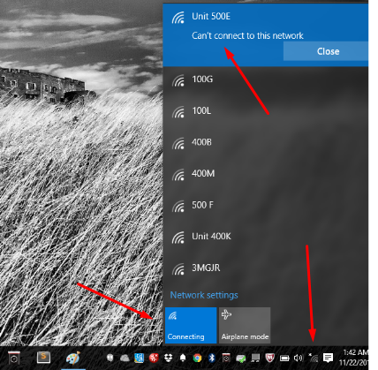This screenshot has width=378, height=370.
Task: Open Chrome icon in system tray
Action: pos(197,358)
